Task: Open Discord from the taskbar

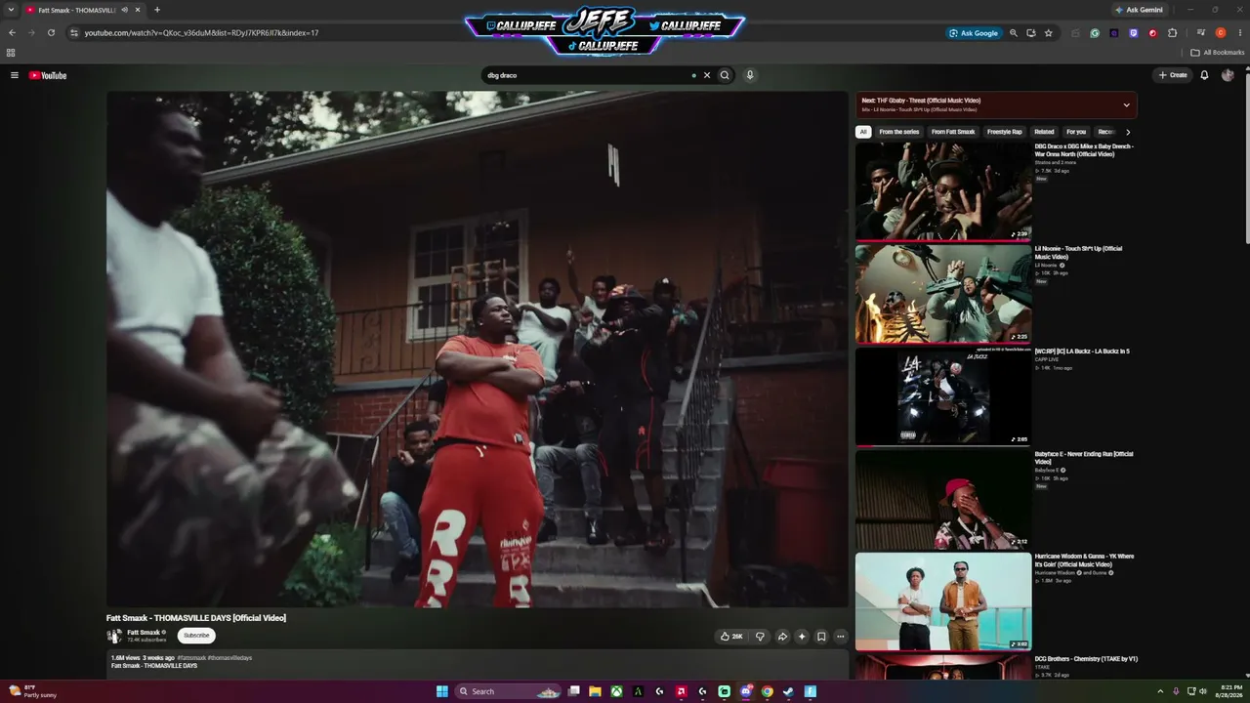Action: click(x=746, y=691)
